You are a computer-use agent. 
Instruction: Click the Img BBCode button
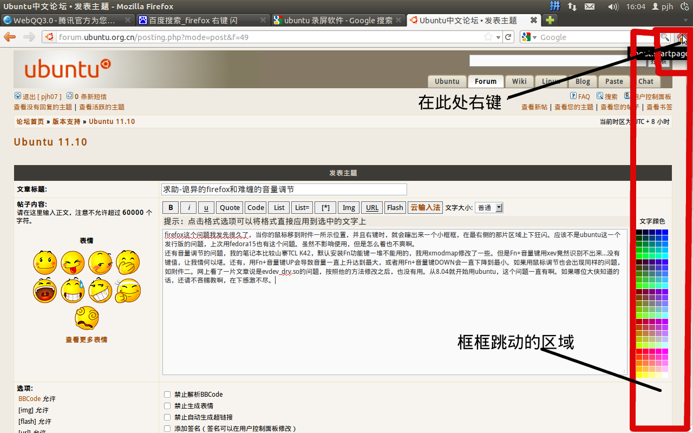pyautogui.click(x=349, y=208)
